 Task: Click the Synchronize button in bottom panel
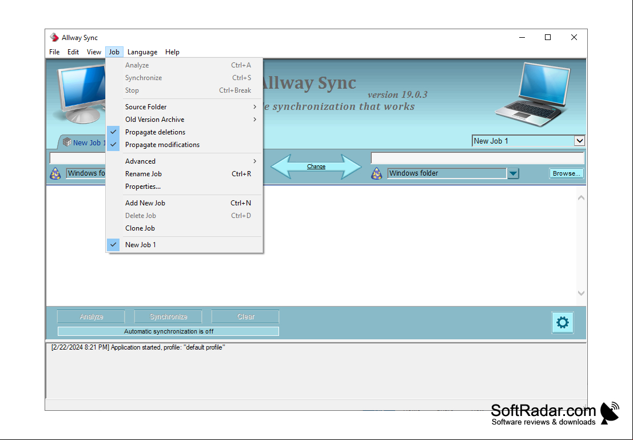point(168,317)
